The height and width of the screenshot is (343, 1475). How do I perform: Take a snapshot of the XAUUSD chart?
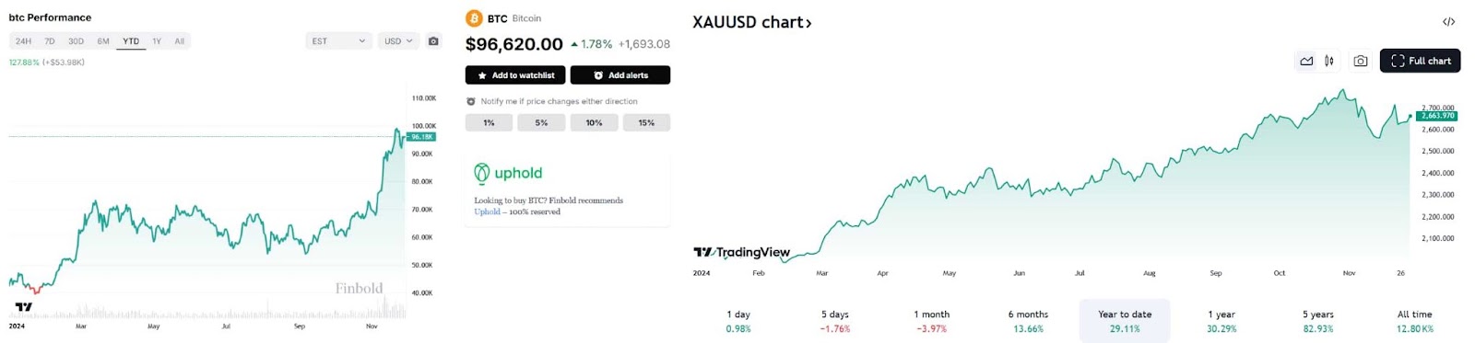click(x=1361, y=61)
